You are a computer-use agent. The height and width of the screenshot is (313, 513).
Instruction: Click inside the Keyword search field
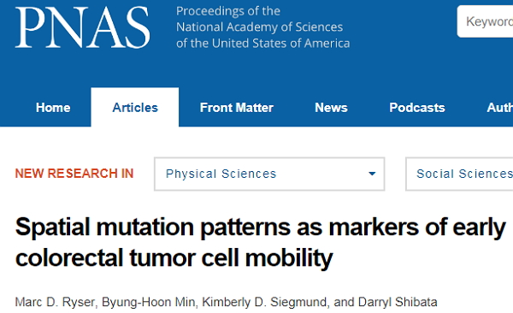coord(485,21)
